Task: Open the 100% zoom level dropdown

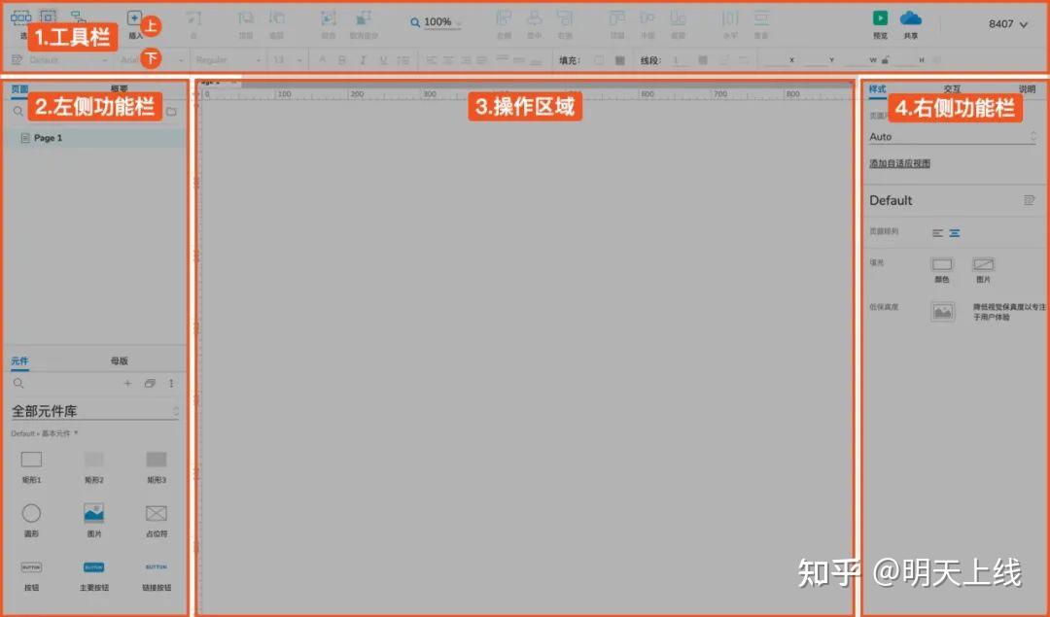Action: 437,21
